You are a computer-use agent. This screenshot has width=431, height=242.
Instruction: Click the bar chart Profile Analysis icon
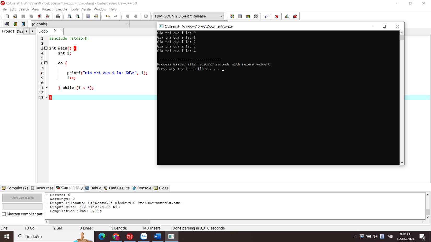pyautogui.click(x=287, y=16)
